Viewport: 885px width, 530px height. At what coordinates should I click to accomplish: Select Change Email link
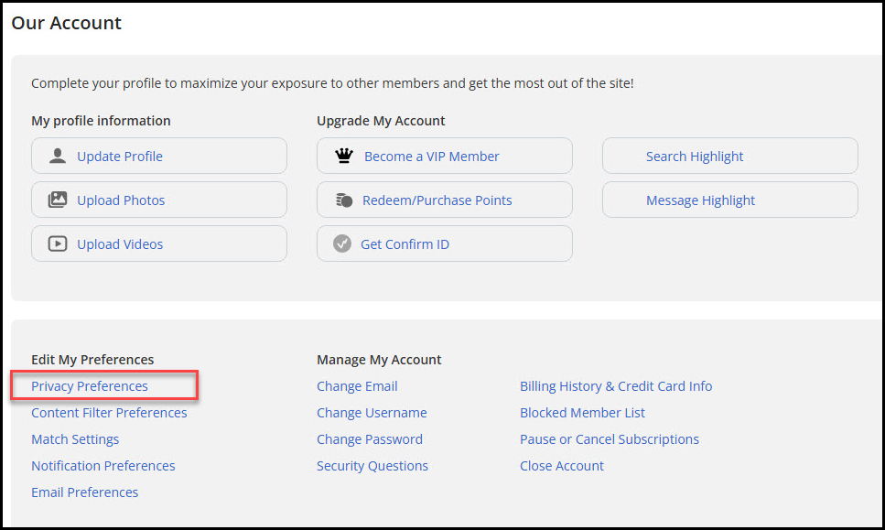pyautogui.click(x=357, y=386)
